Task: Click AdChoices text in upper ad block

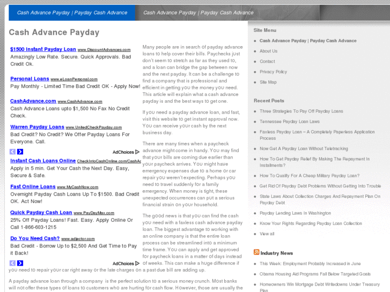Action: (123, 152)
